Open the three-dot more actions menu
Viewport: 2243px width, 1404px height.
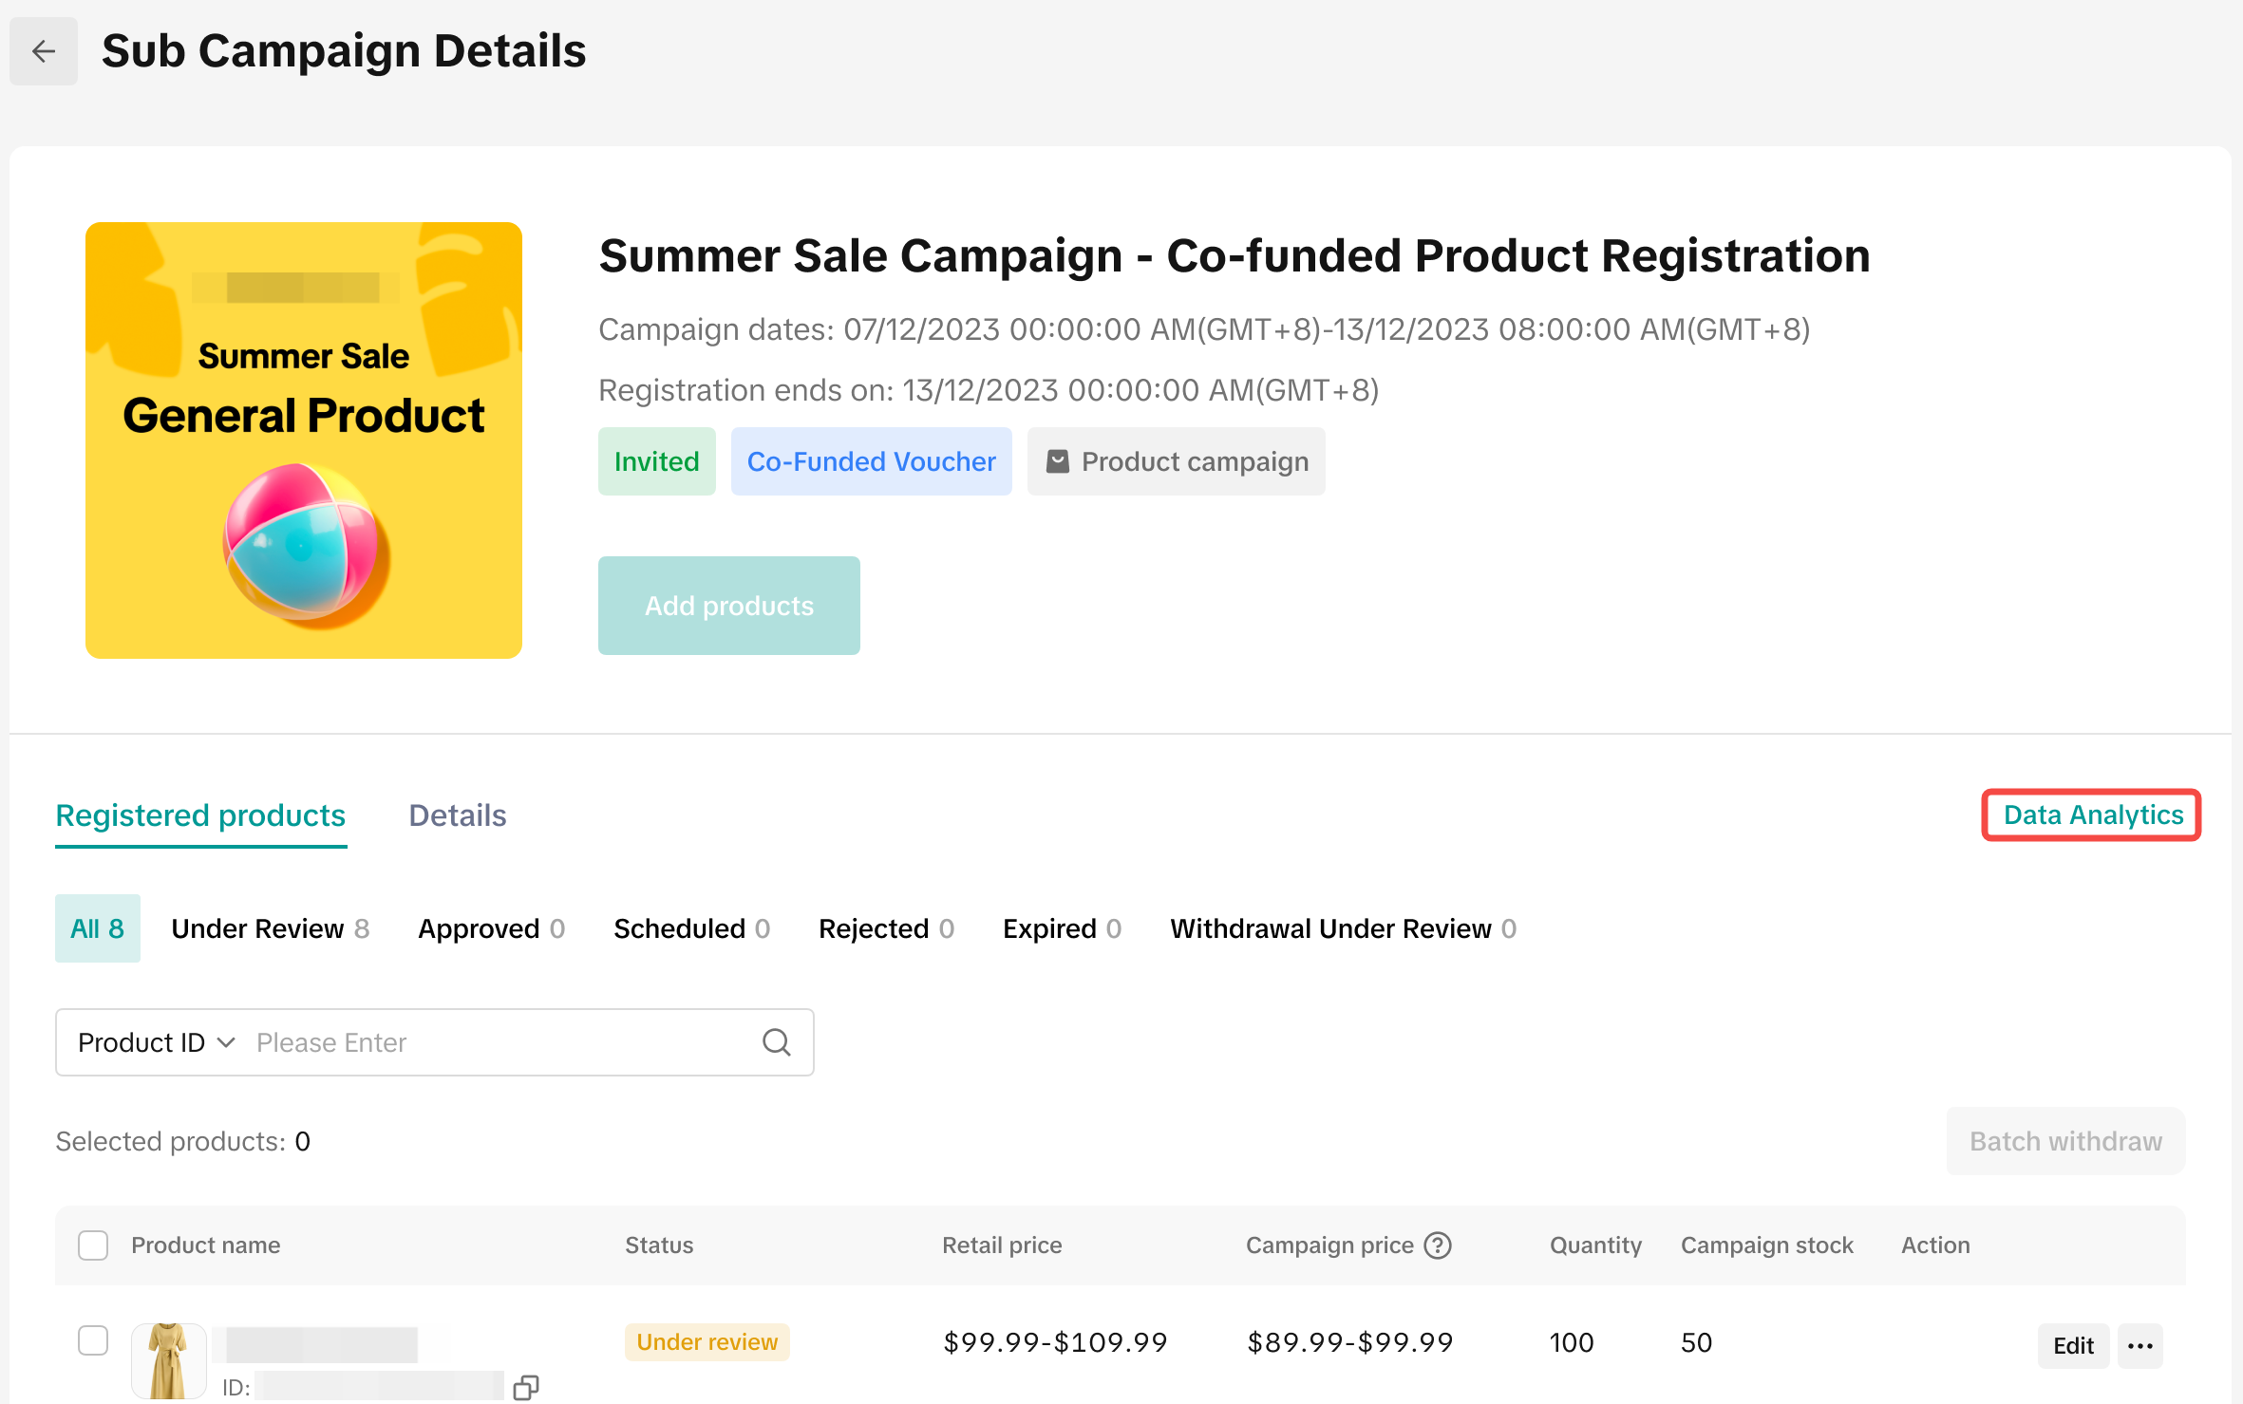click(2140, 1345)
